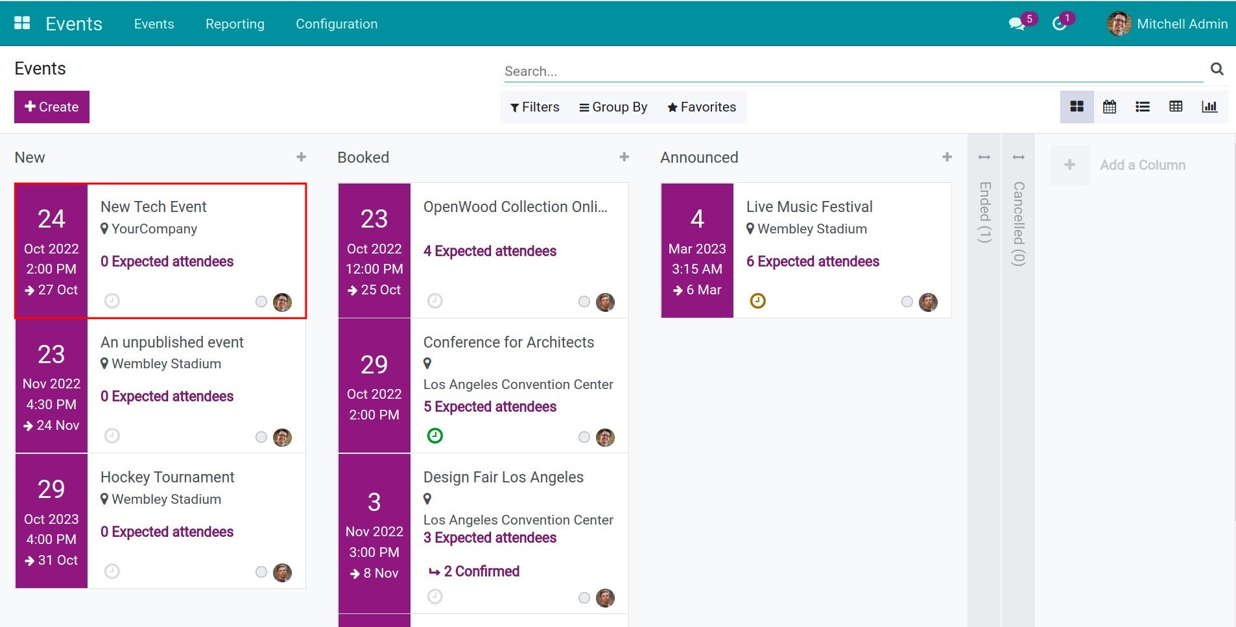Click the Create button
Image resolution: width=1236 pixels, height=627 pixels.
[52, 107]
